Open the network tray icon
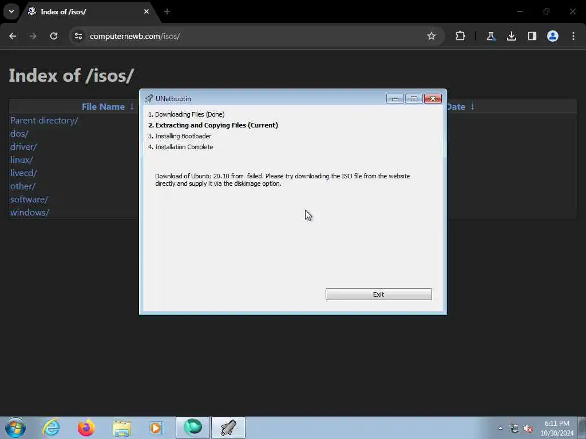 tap(514, 428)
